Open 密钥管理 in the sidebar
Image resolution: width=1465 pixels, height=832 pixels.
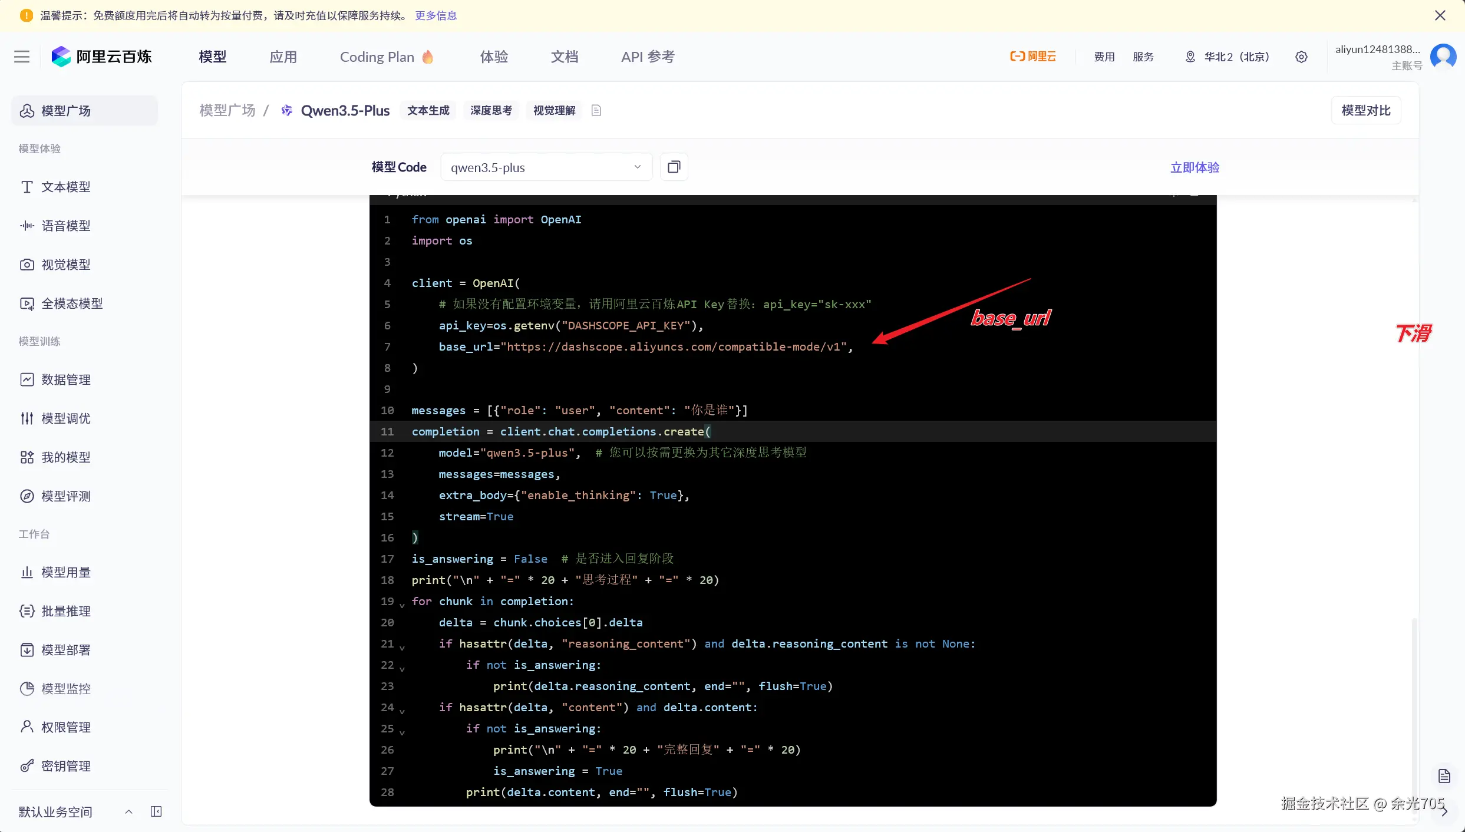point(65,766)
